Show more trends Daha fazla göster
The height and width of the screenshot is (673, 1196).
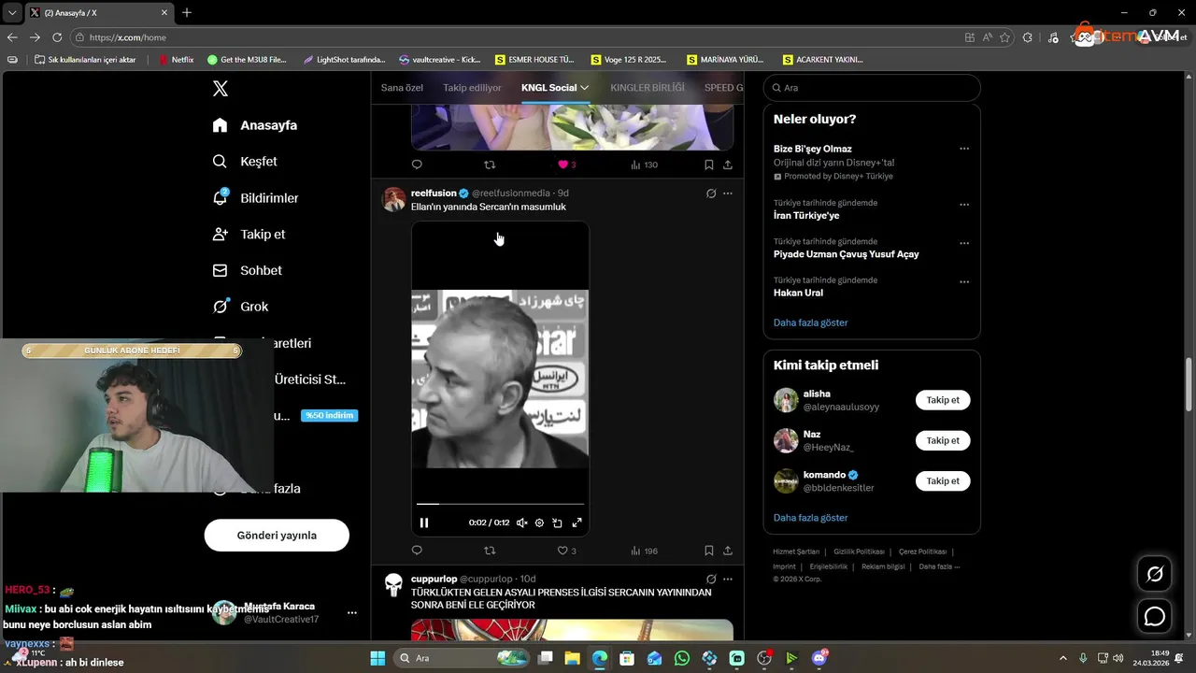810,322
